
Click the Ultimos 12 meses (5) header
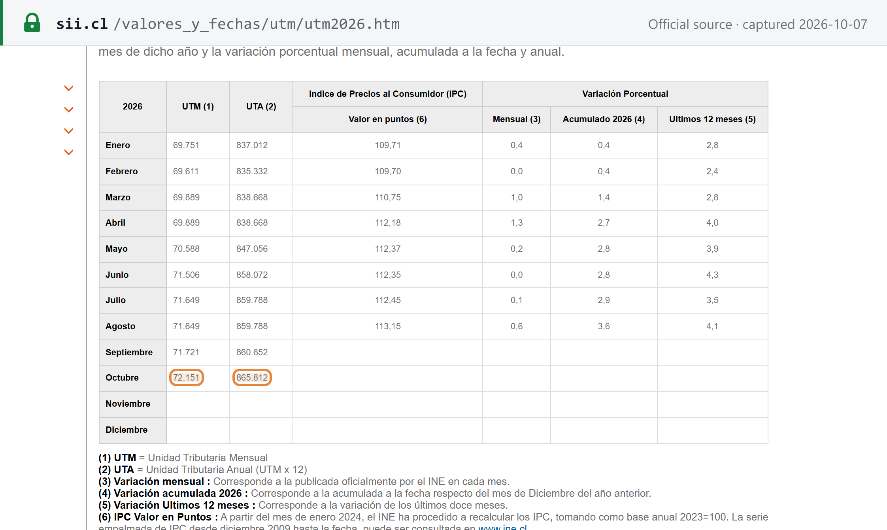pyautogui.click(x=712, y=119)
